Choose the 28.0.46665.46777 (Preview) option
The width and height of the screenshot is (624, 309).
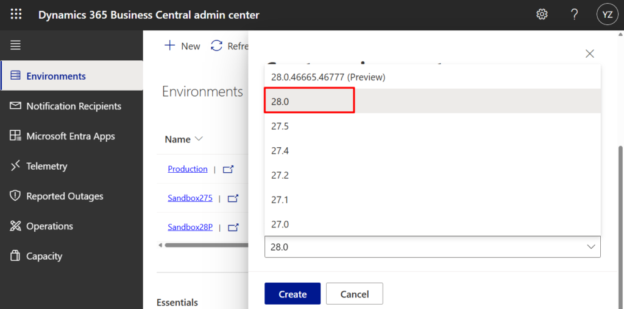pyautogui.click(x=328, y=77)
